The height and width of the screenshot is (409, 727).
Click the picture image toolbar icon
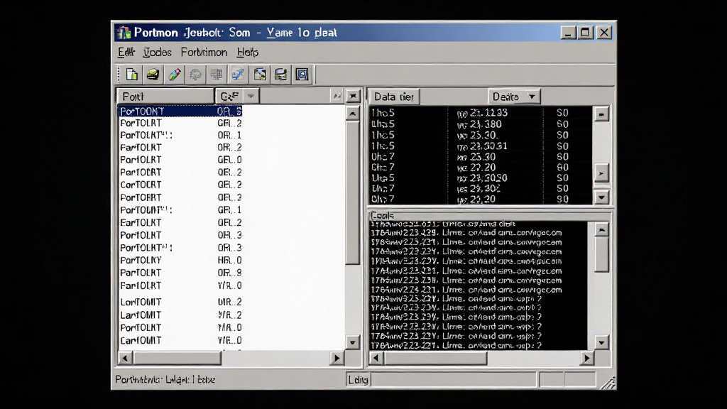click(260, 74)
